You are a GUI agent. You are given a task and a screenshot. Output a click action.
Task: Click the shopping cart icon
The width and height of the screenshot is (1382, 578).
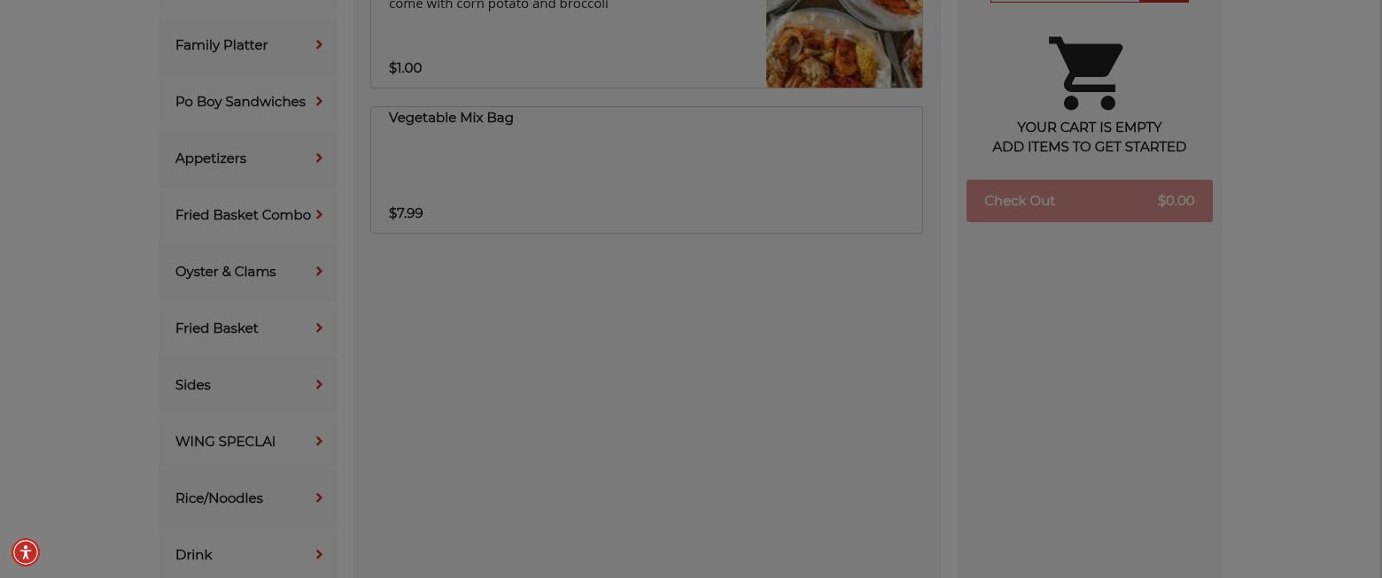pos(1086,73)
